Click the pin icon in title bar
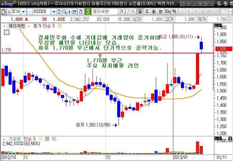This screenshot has width=233, height=161. coord(188,3)
